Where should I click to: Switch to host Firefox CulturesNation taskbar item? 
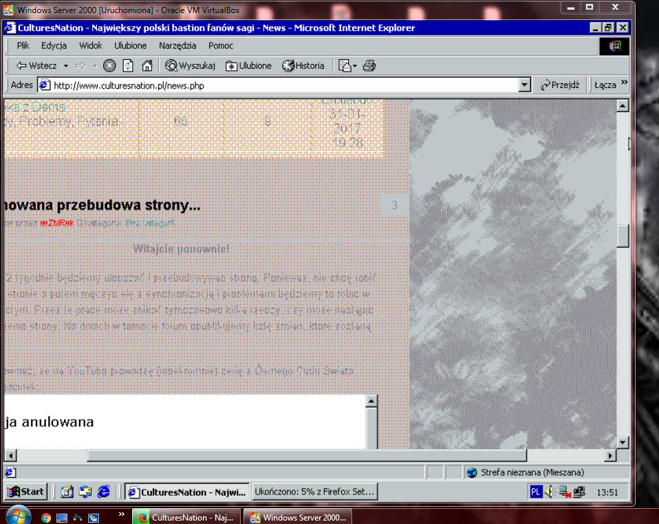[186, 517]
